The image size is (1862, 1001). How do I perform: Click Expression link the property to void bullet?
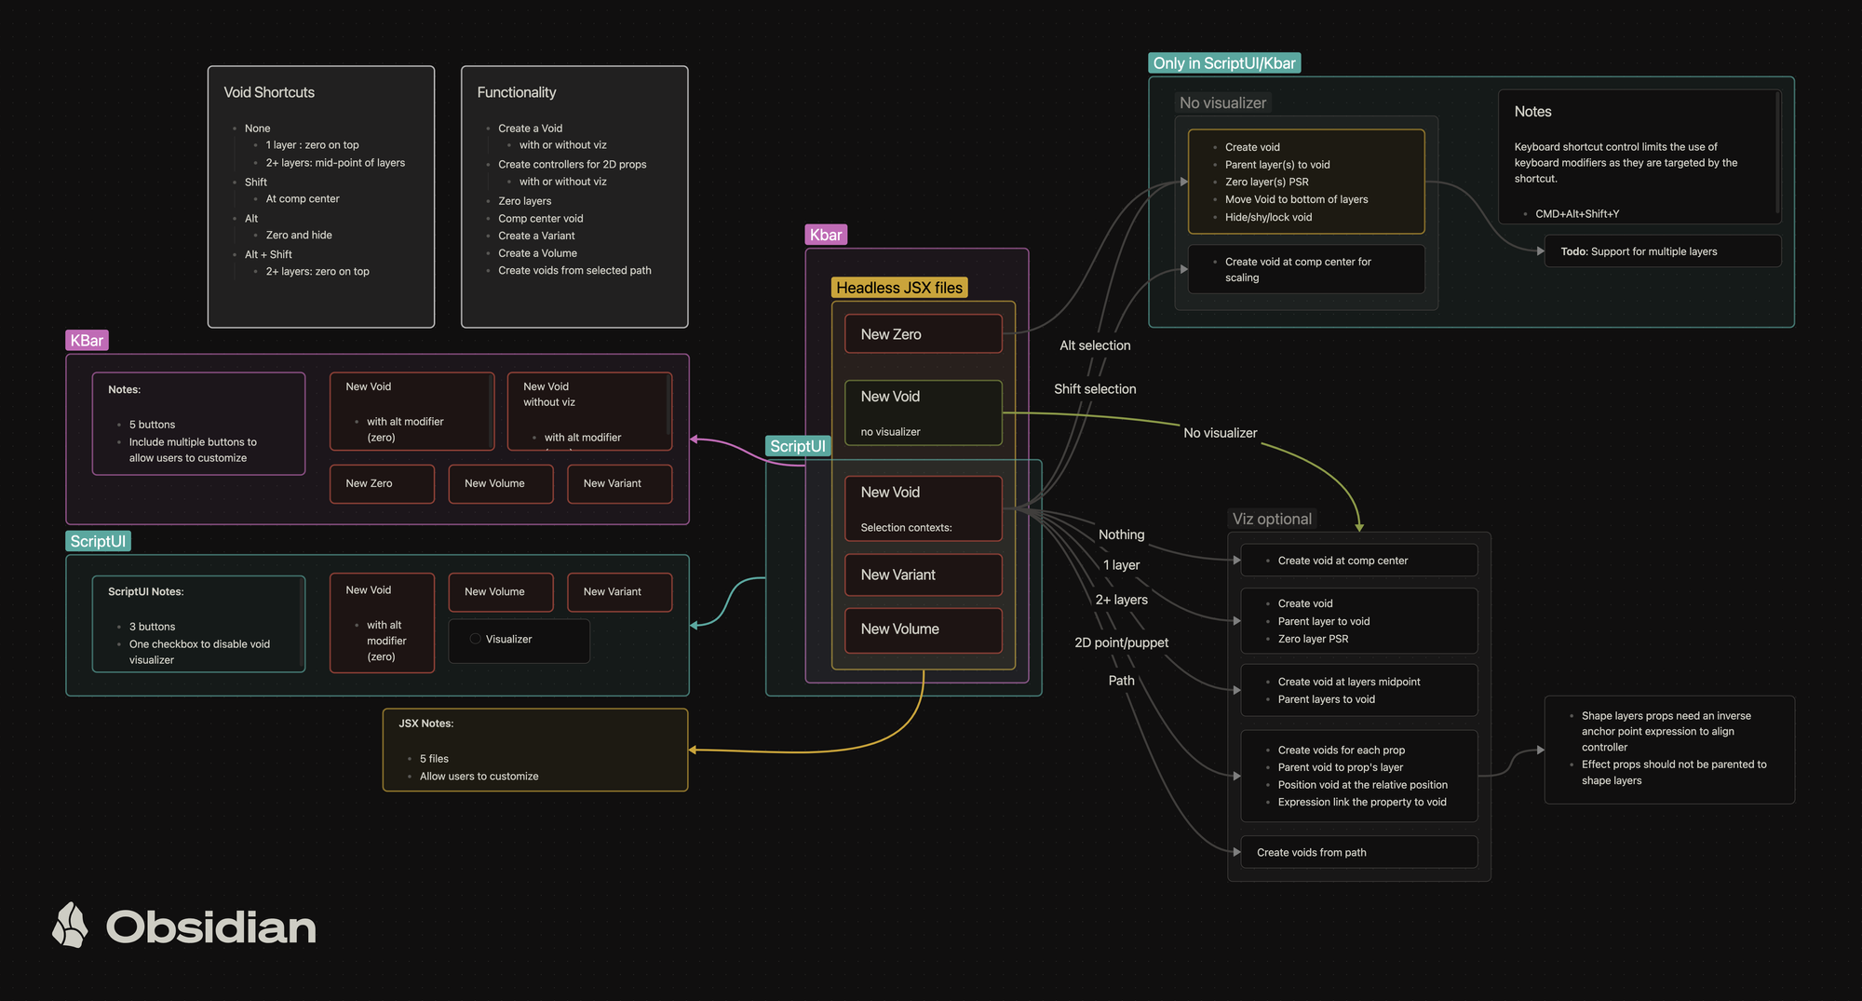[1362, 803]
